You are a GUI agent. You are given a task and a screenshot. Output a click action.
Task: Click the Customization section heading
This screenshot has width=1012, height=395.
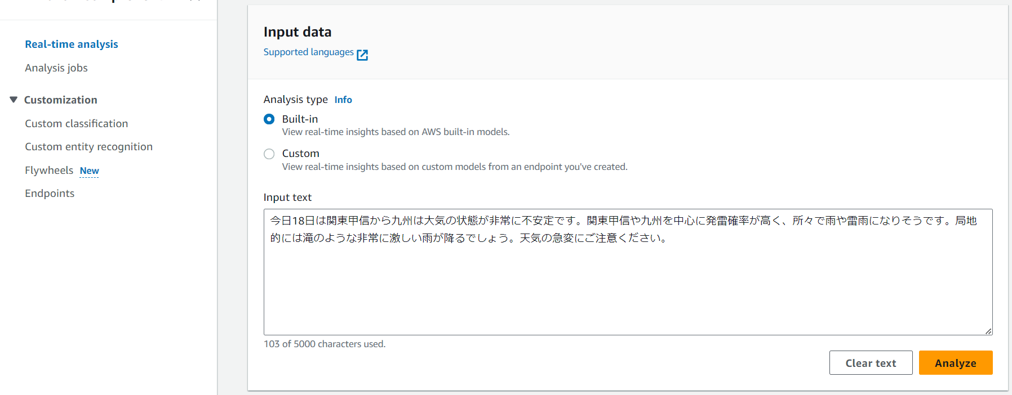pos(61,100)
